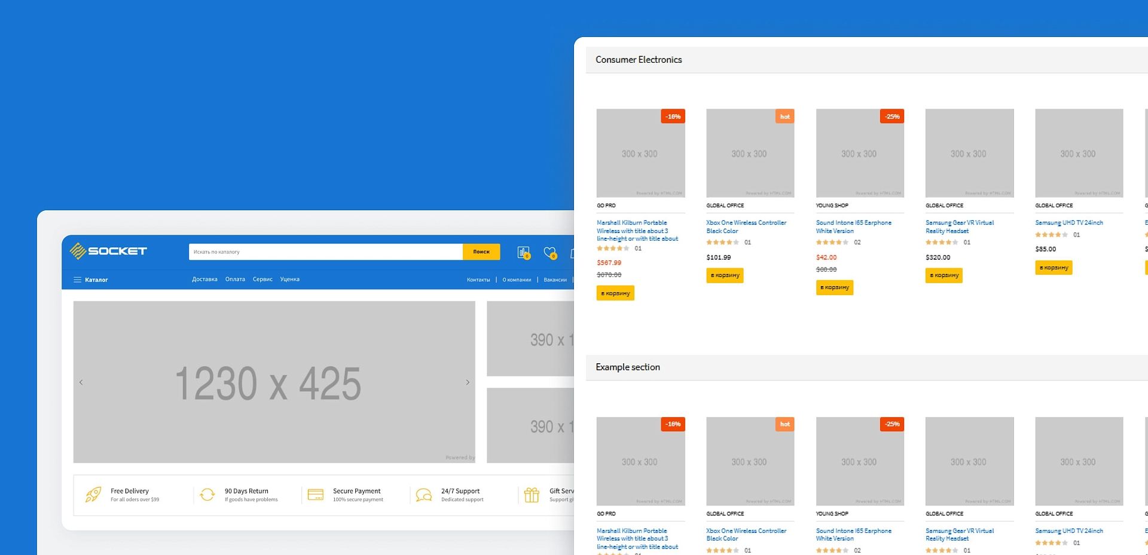Open the Оплата menu item
The height and width of the screenshot is (555, 1148).
235,279
